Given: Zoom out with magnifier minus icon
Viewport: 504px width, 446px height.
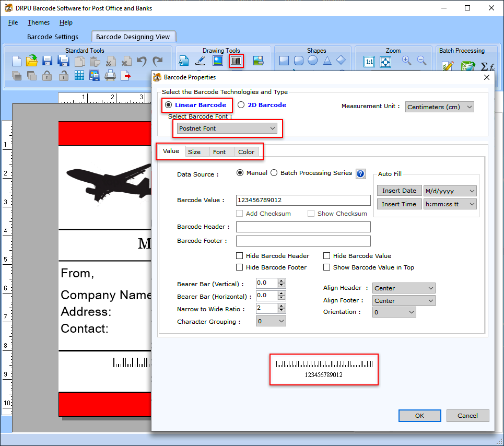Looking at the screenshot, I should pos(421,60).
